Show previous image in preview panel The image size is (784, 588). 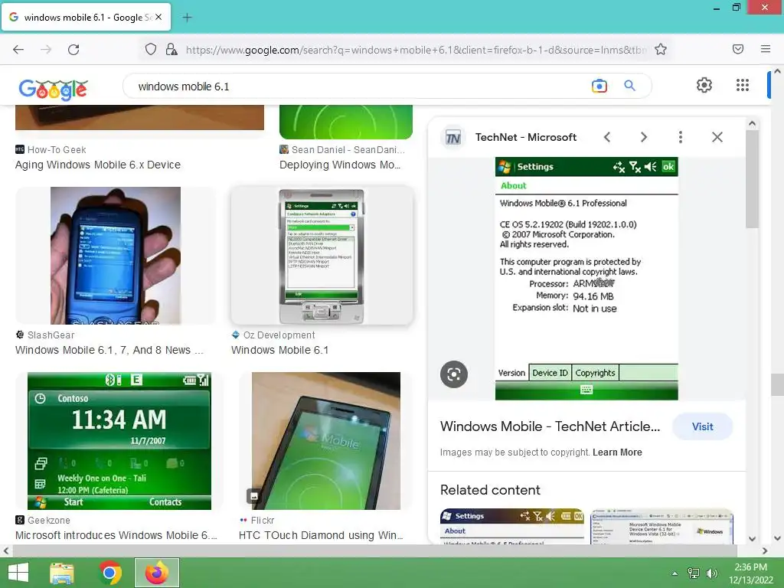tap(607, 137)
